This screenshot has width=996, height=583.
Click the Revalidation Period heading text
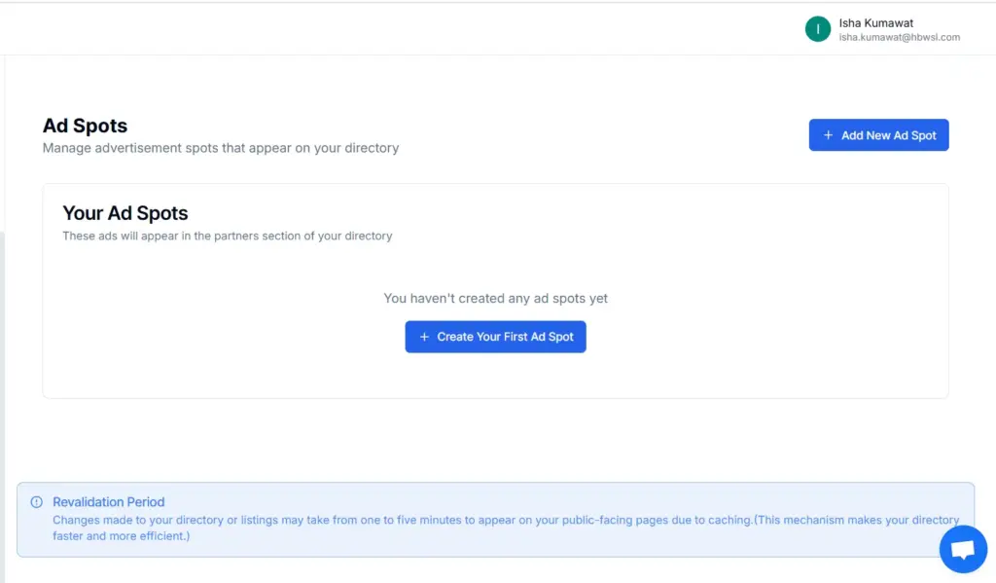coord(108,501)
